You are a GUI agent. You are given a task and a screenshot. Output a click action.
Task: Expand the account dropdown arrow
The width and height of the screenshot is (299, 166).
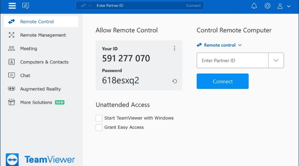tap(289, 6)
